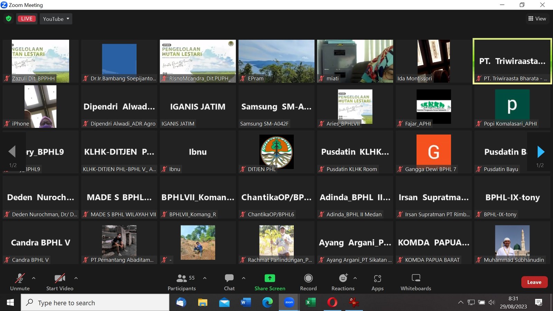Open the Chat panel
The height and width of the screenshot is (311, 553).
point(229,282)
